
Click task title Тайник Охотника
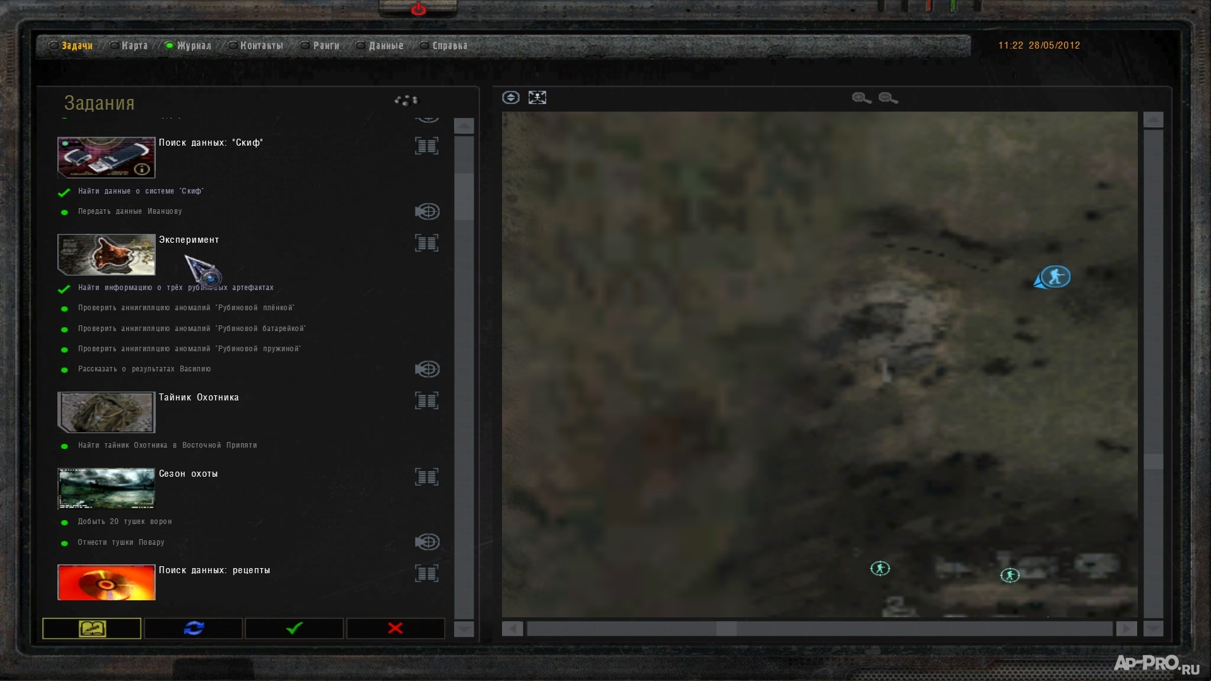tap(199, 397)
